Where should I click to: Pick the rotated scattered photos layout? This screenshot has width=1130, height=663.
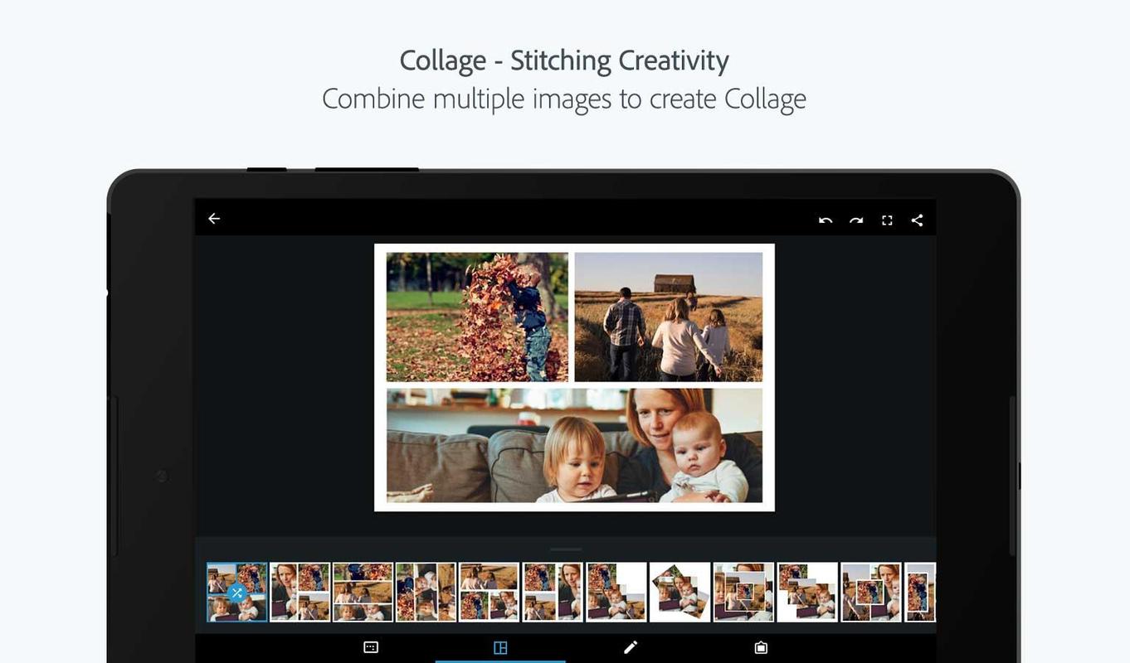(x=680, y=593)
